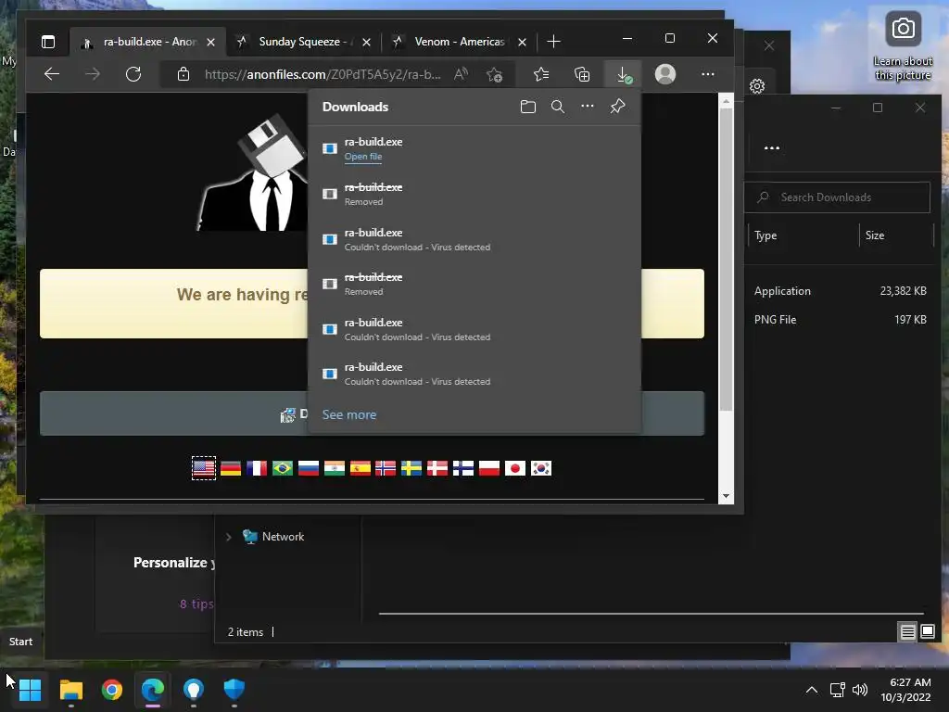Image resolution: width=949 pixels, height=712 pixels.
Task: Switch Explorer to details view
Action: (908, 632)
